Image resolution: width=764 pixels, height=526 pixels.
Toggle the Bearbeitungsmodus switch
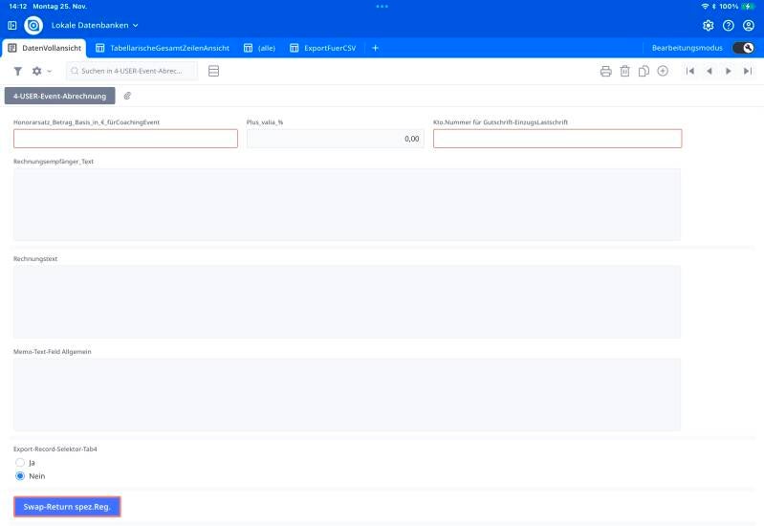tap(743, 48)
